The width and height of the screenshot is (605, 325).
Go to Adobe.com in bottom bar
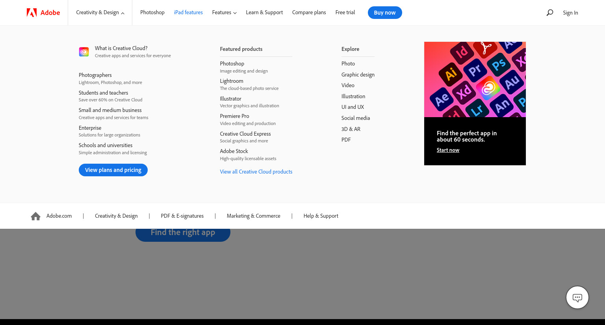click(x=59, y=216)
